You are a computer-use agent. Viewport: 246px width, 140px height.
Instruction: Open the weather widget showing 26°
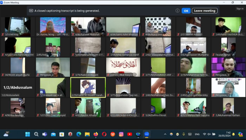pyautogui.click(x=6, y=134)
